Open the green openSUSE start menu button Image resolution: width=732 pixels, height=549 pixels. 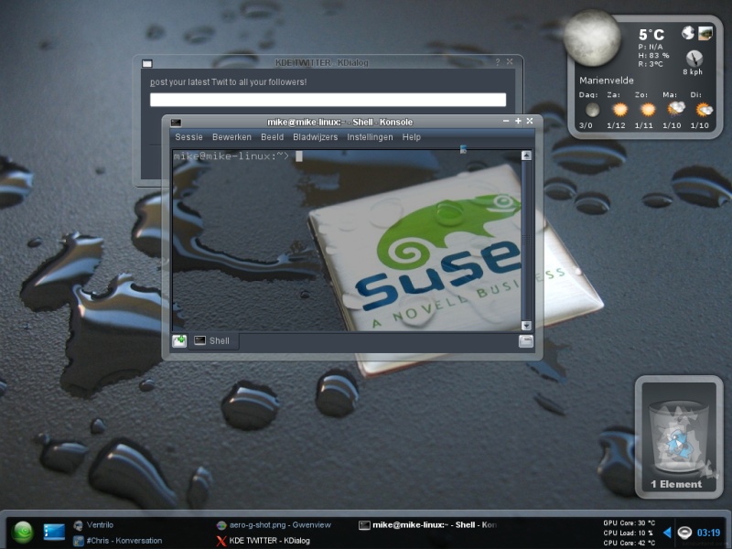point(22,533)
